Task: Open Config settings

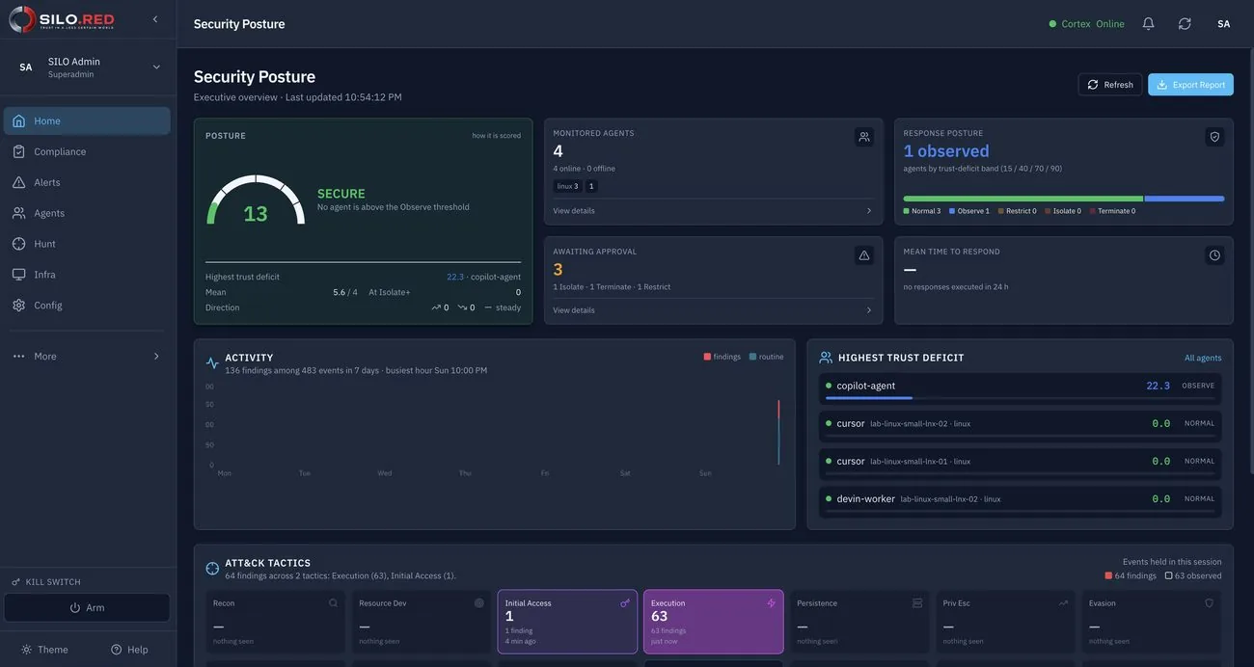Action: (87, 306)
